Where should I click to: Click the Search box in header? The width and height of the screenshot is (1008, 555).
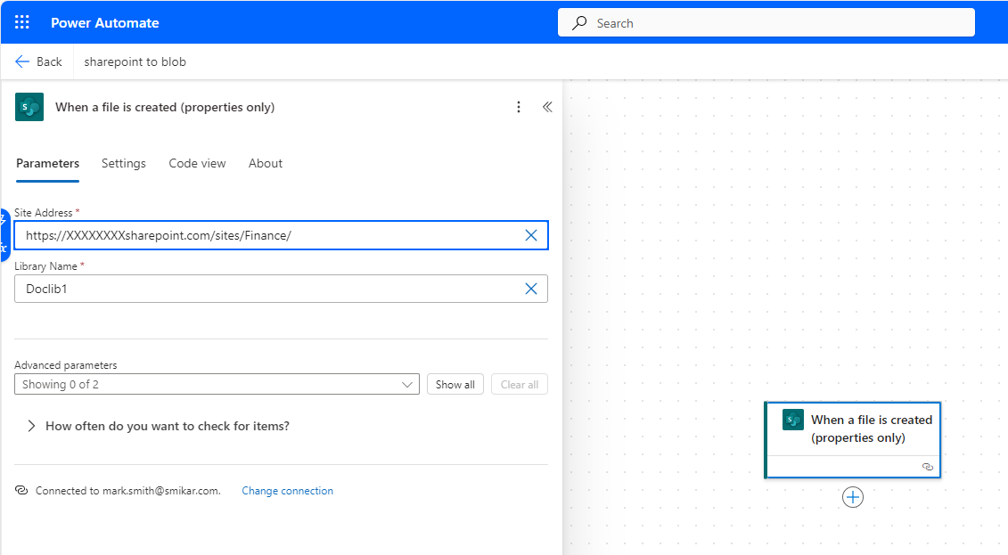(766, 23)
